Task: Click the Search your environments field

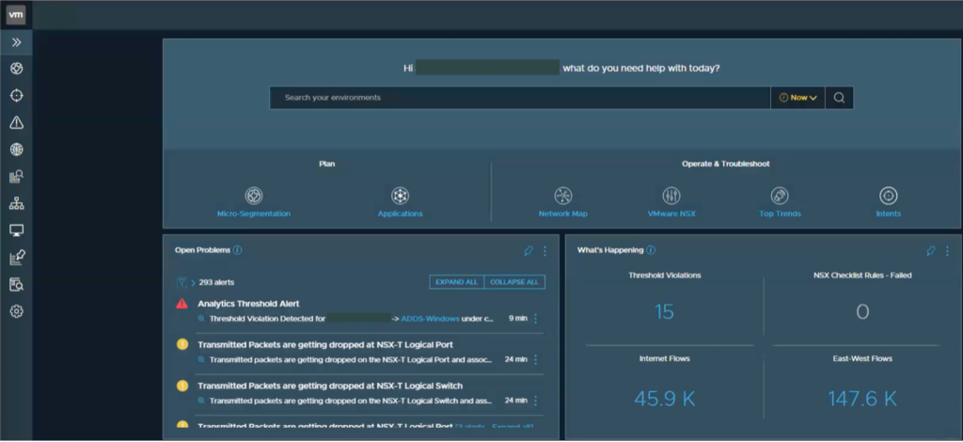Action: (x=517, y=98)
